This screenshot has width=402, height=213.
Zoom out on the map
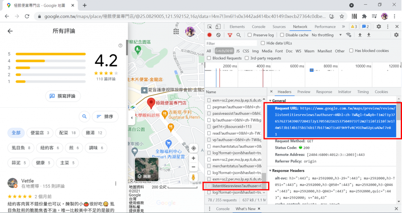[x=194, y=167]
